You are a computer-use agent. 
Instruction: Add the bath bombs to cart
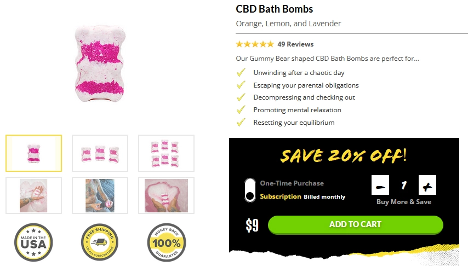click(356, 224)
